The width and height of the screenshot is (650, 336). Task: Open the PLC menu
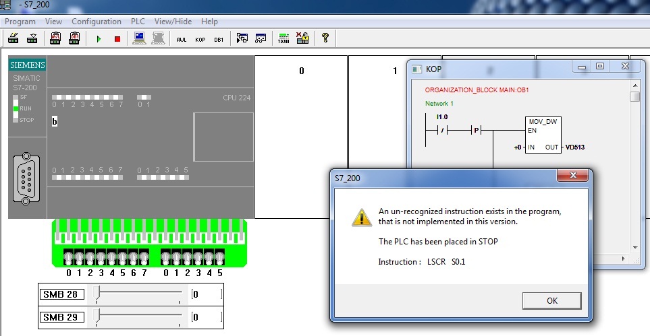(138, 22)
